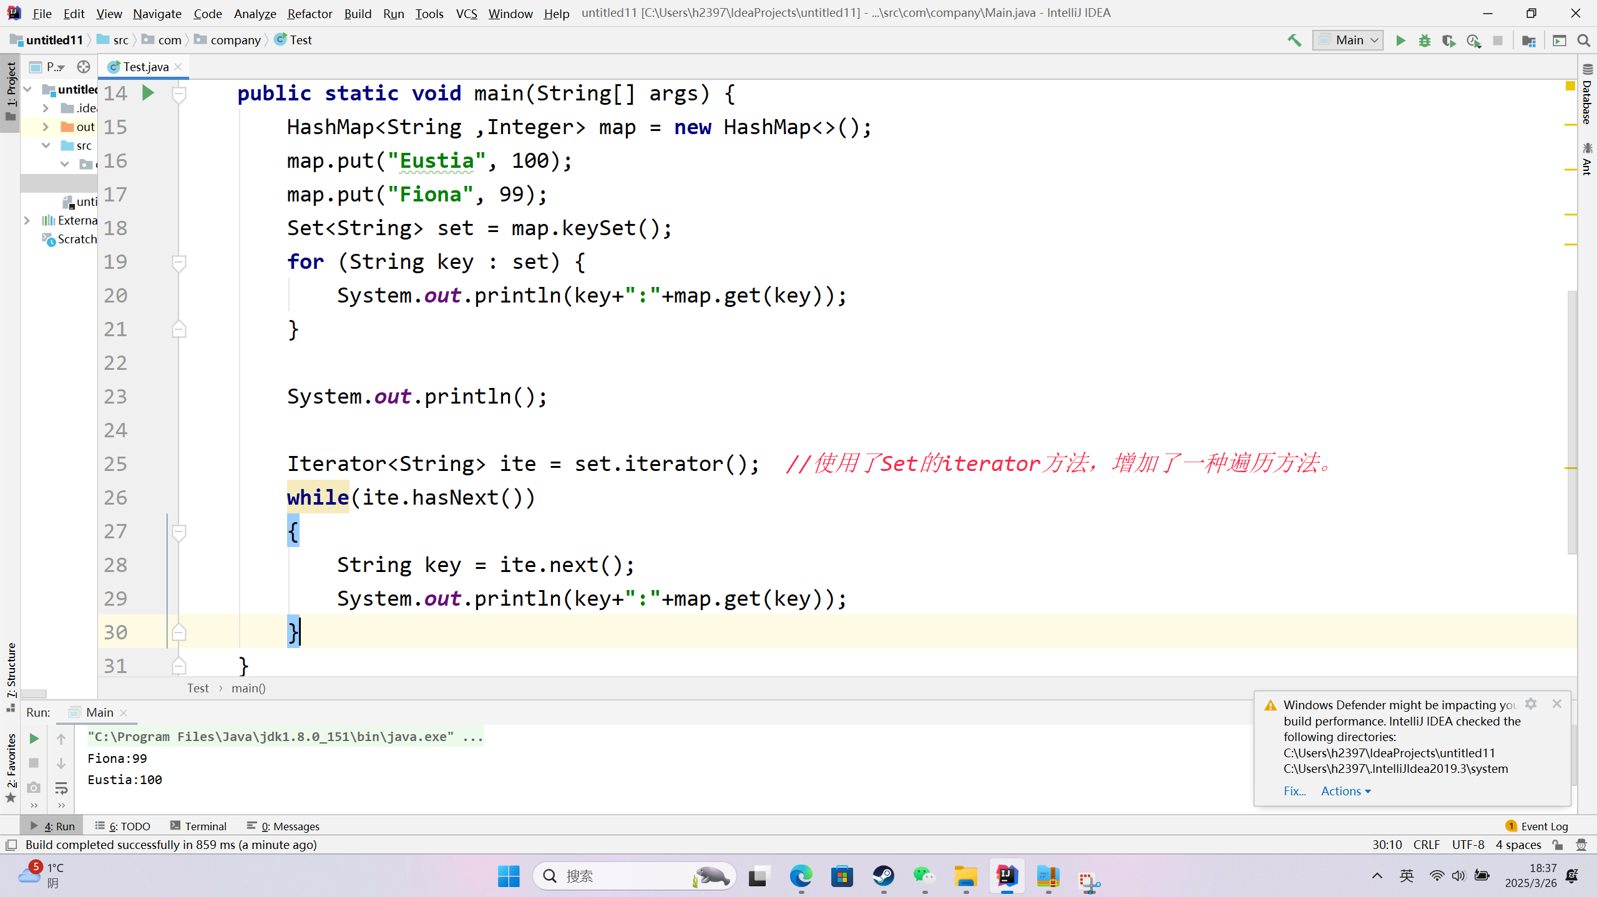
Task: Open the Event Log
Action: point(1536,826)
